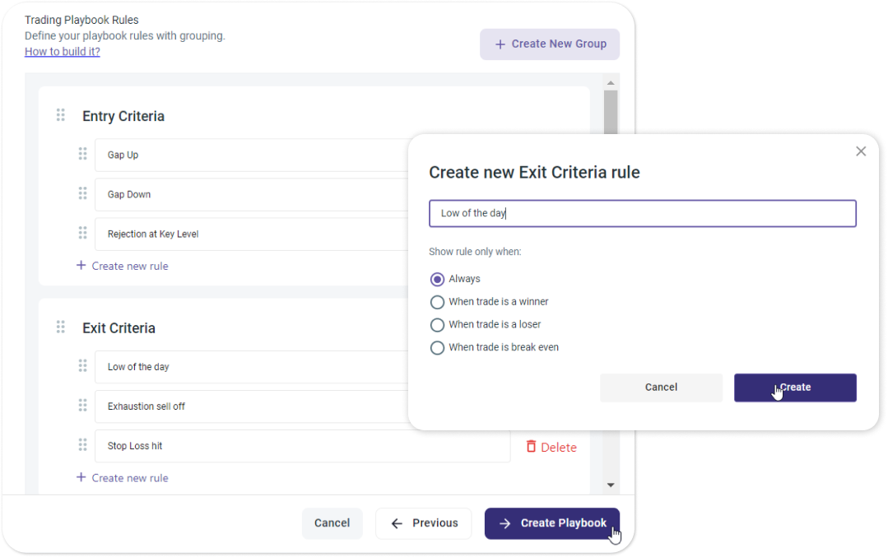Go back with the Previous button

[x=423, y=523]
